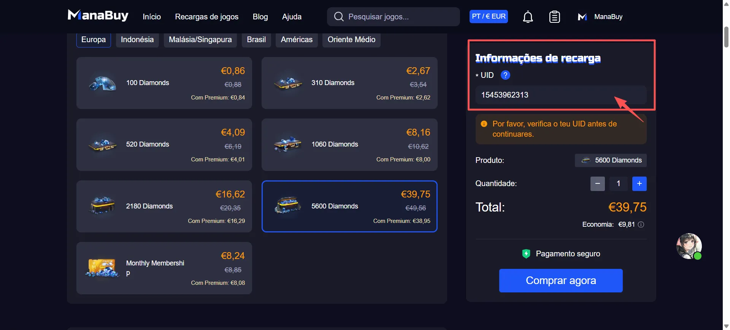Click the struck-through €49,56 price

[416, 208]
